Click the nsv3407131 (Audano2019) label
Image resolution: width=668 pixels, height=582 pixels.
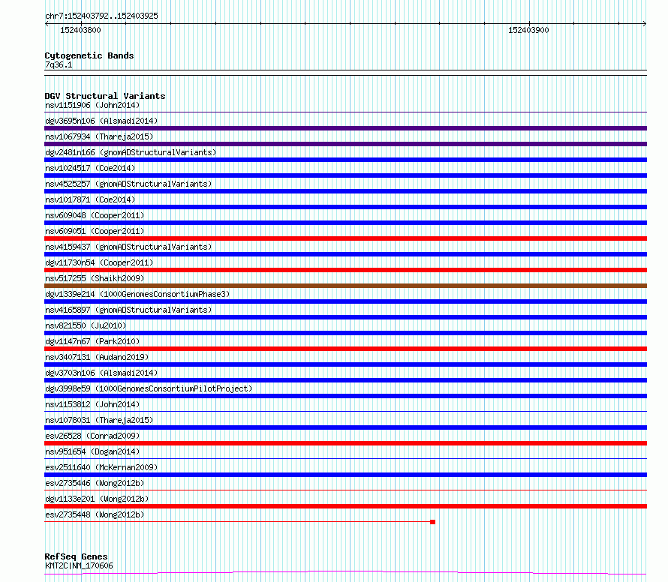click(97, 357)
